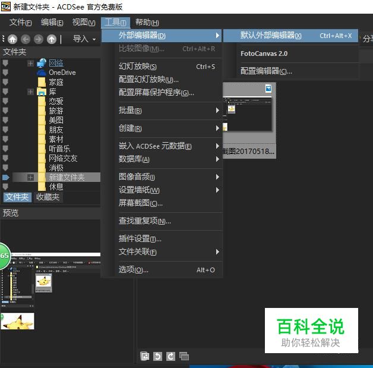Image resolution: width=373 pixels, height=368 pixels.
Task: Select the 网络交友 folder
Action: [63, 158]
